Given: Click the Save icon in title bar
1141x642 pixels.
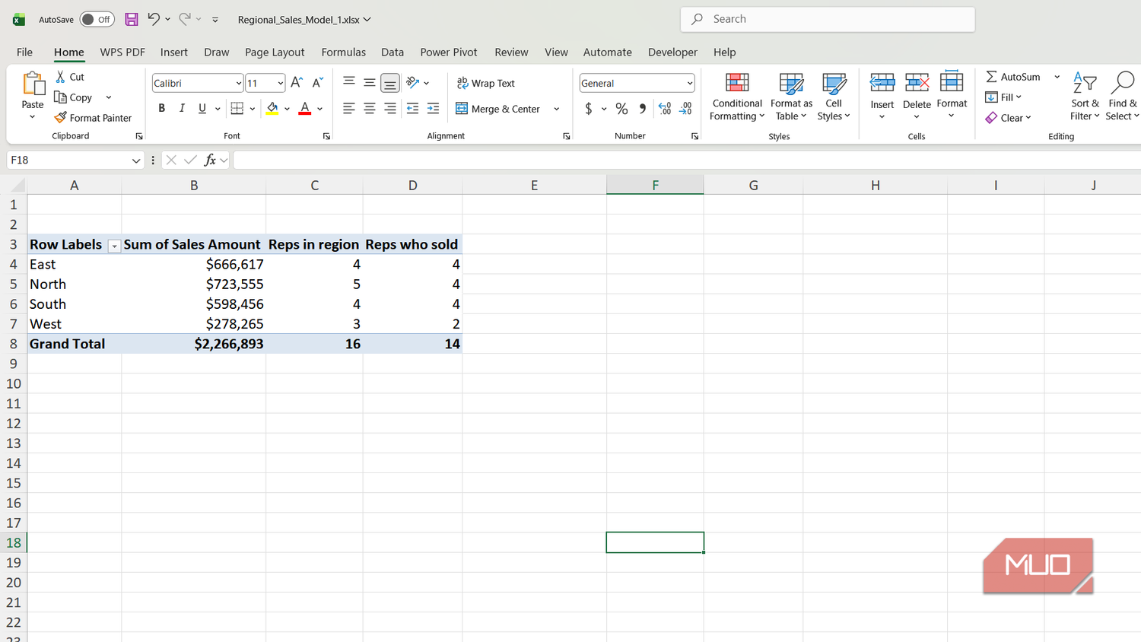Looking at the screenshot, I should [x=132, y=19].
